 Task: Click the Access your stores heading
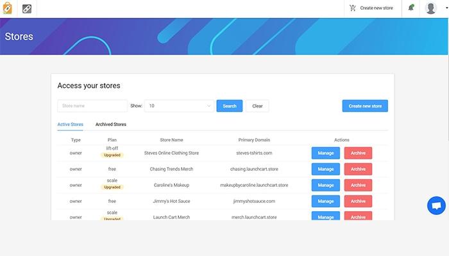pos(89,86)
